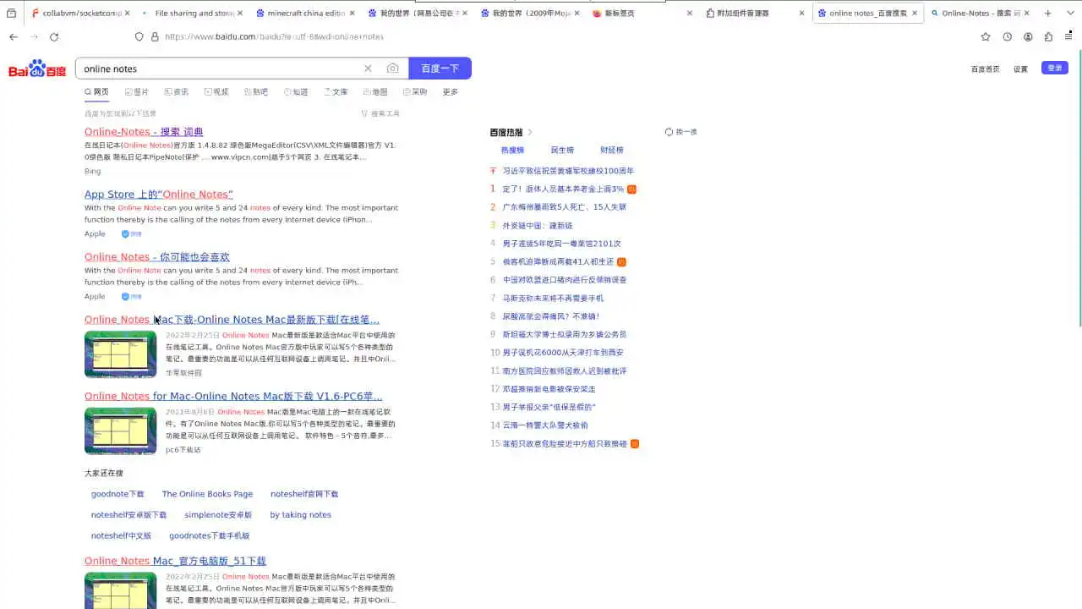
Task: Open 搜索工具 filter options
Action: 380,113
